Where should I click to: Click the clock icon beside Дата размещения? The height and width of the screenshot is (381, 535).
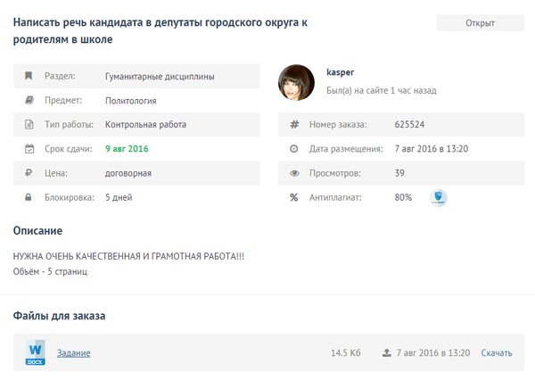[293, 149]
